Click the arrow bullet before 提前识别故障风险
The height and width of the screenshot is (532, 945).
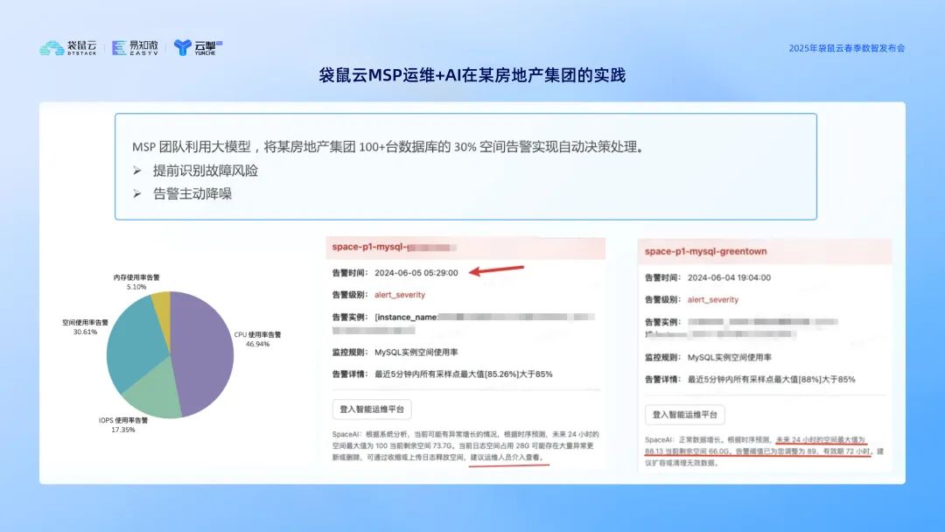pos(137,171)
